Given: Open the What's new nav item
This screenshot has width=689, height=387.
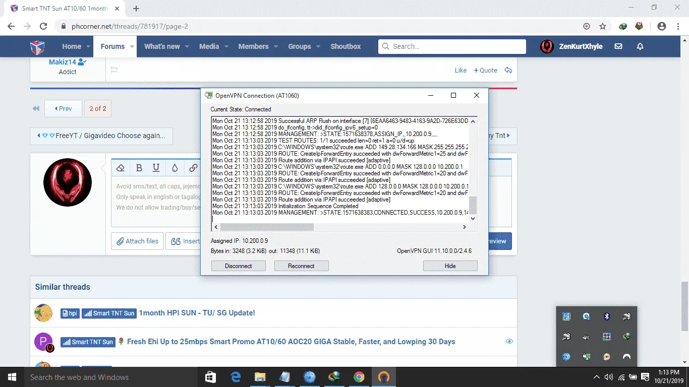Looking at the screenshot, I should 162,46.
